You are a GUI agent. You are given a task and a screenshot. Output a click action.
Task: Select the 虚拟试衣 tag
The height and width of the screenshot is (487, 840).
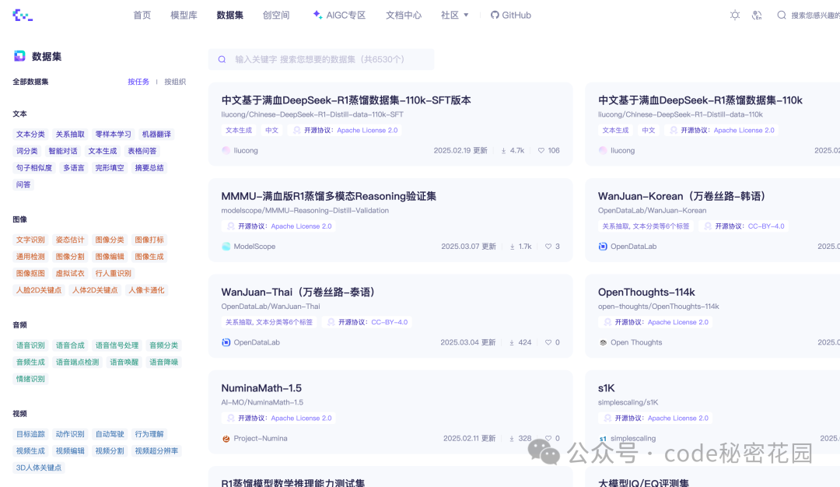click(x=70, y=273)
